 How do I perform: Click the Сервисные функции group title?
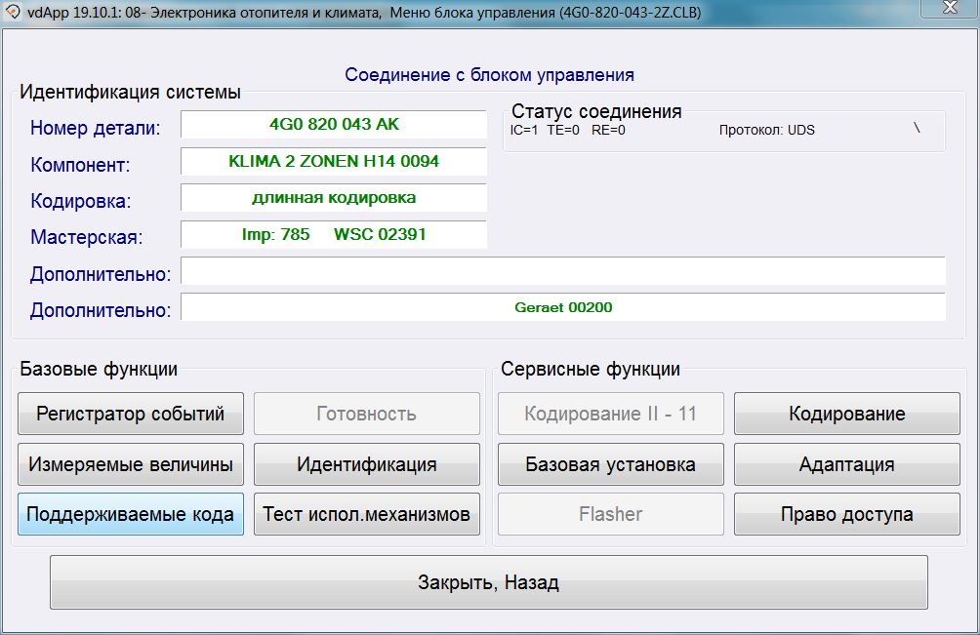590,369
